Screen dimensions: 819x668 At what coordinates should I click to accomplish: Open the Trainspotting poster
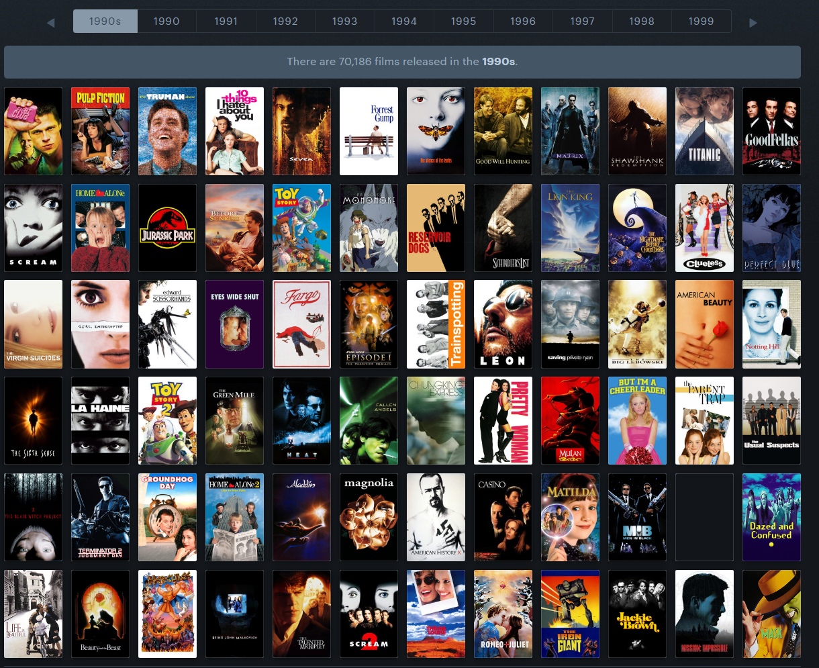pyautogui.click(x=436, y=324)
